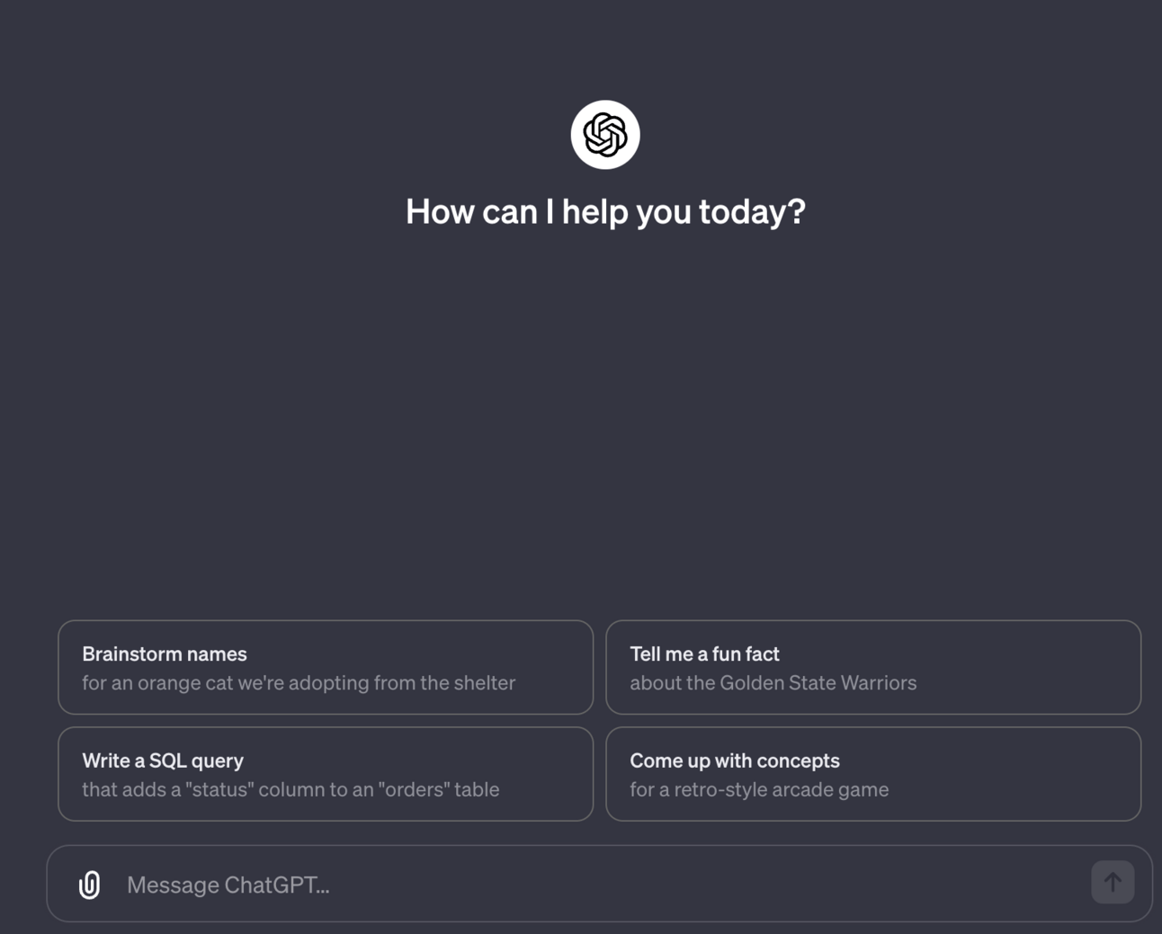This screenshot has width=1162, height=934.
Task: Click the retro-style arcade game subtitle text
Action: 759,789
